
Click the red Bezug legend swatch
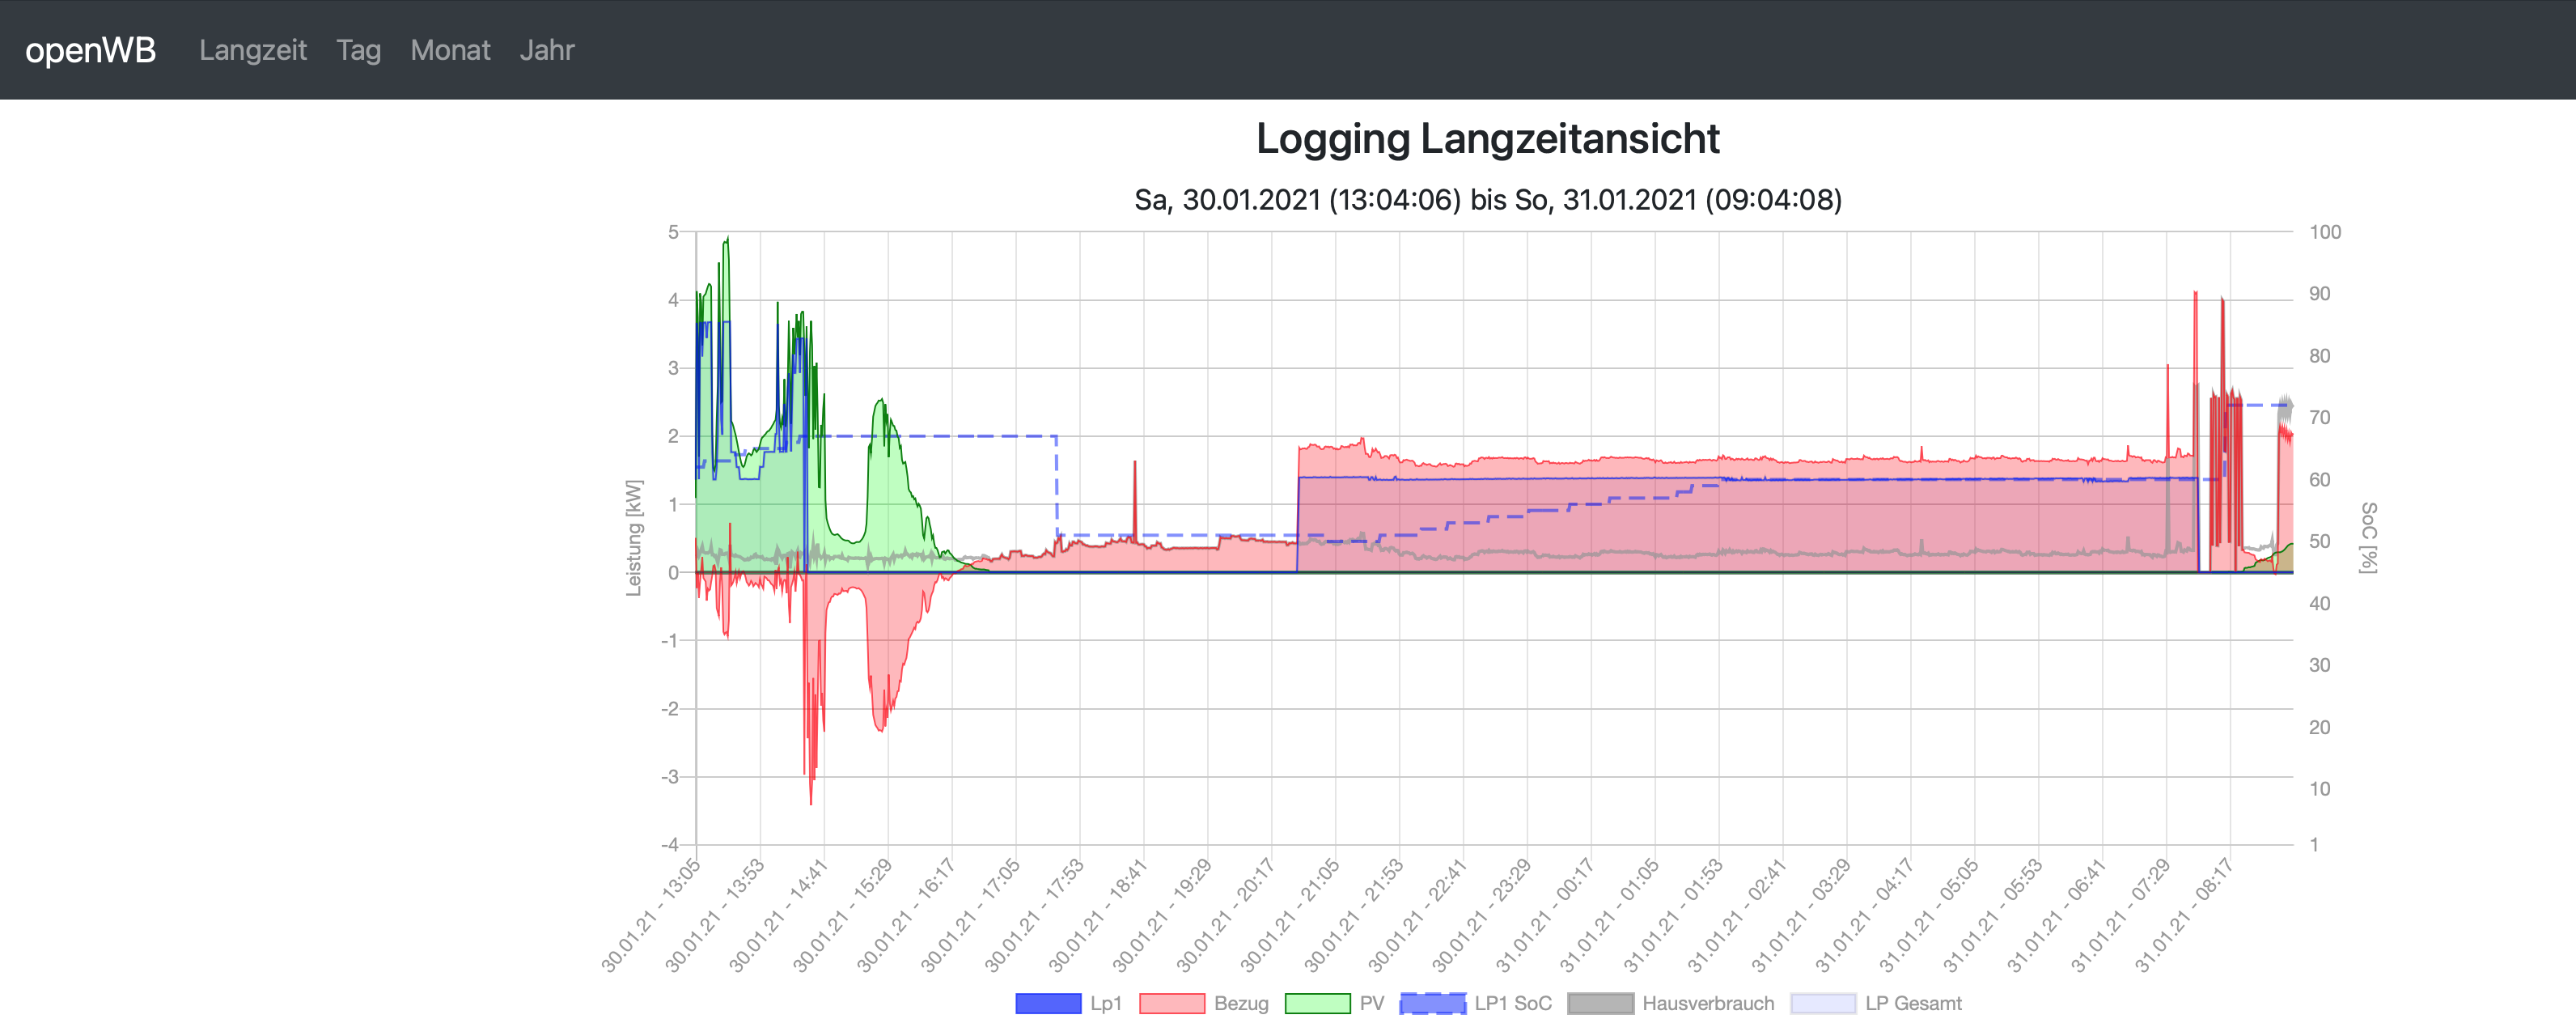pyautogui.click(x=1171, y=1003)
